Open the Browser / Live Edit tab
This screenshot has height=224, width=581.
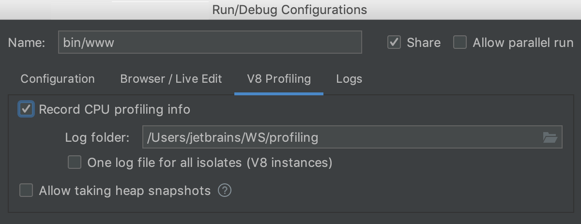[171, 79]
